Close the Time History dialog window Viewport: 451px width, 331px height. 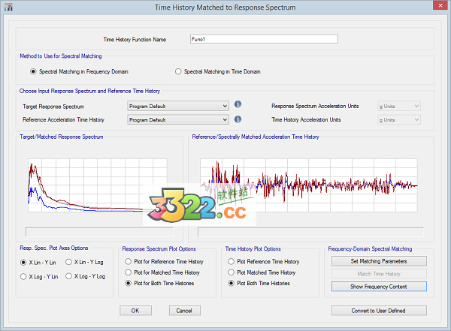pos(437,8)
